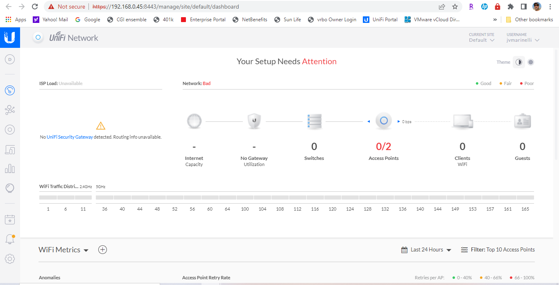Click the Access Points device icon
Image resolution: width=559 pixels, height=285 pixels.
pyautogui.click(x=384, y=121)
